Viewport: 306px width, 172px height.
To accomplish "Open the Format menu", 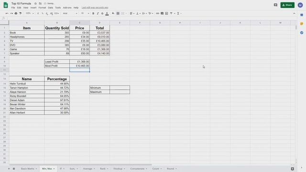I will coord(42,8).
